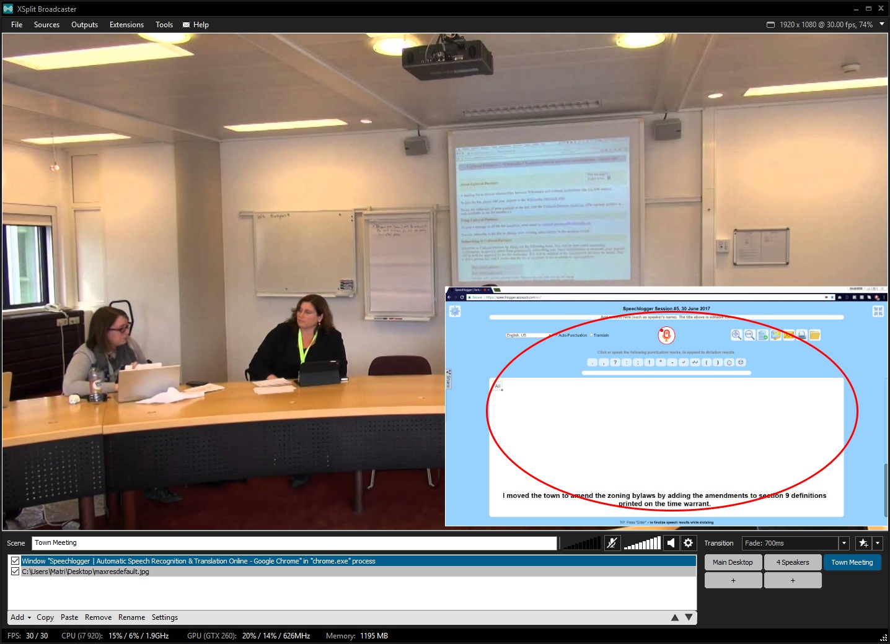Click the zoom-in magnifier in Speechlogger

click(x=736, y=335)
